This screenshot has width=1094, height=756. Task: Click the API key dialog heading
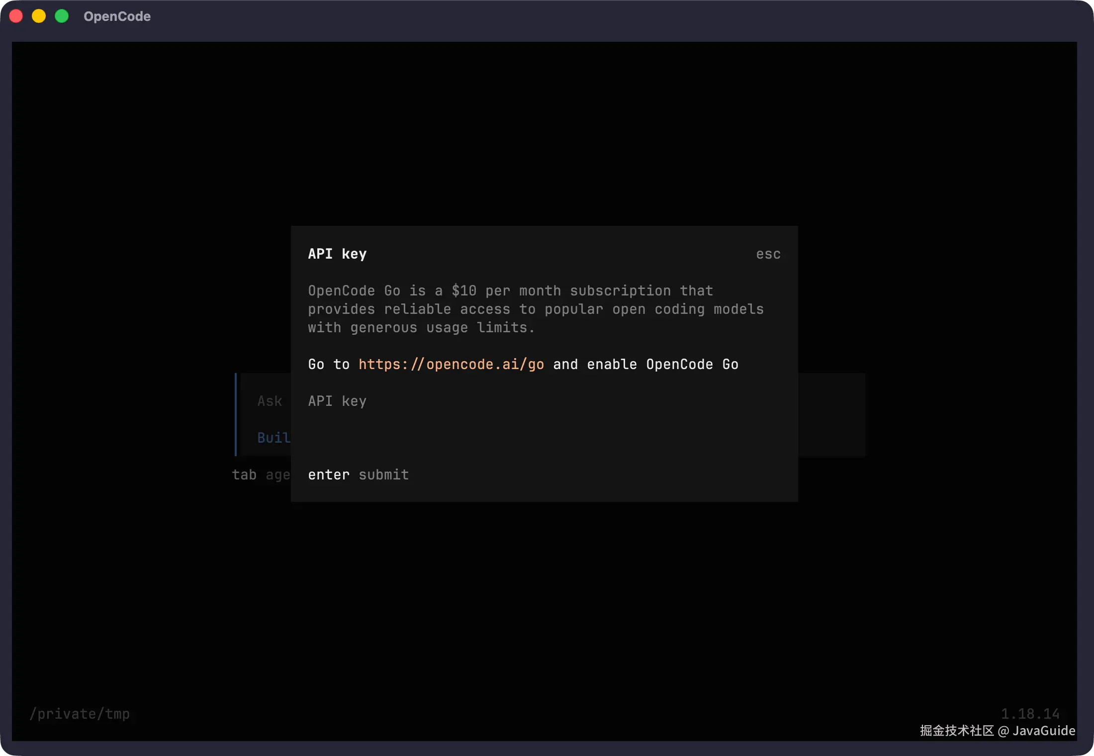tap(337, 254)
